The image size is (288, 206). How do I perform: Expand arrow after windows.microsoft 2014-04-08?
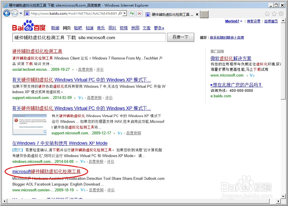77,162
